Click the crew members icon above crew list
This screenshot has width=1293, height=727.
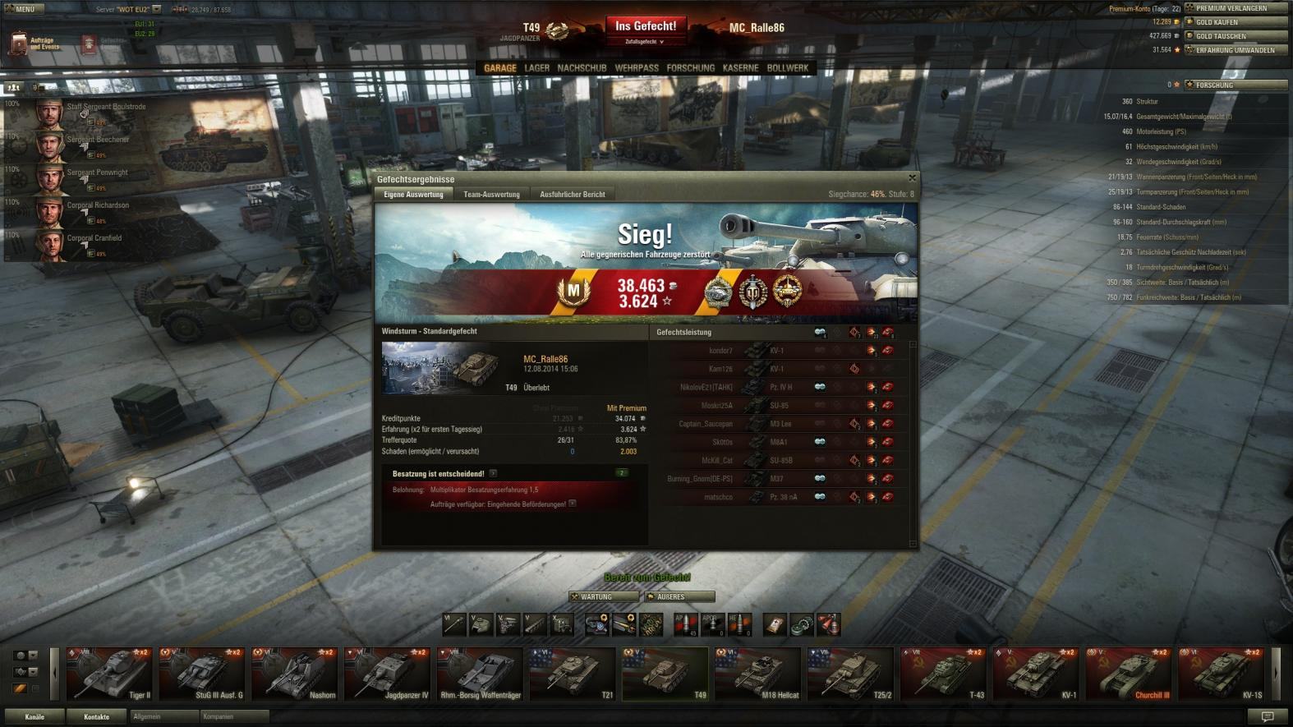pos(14,87)
